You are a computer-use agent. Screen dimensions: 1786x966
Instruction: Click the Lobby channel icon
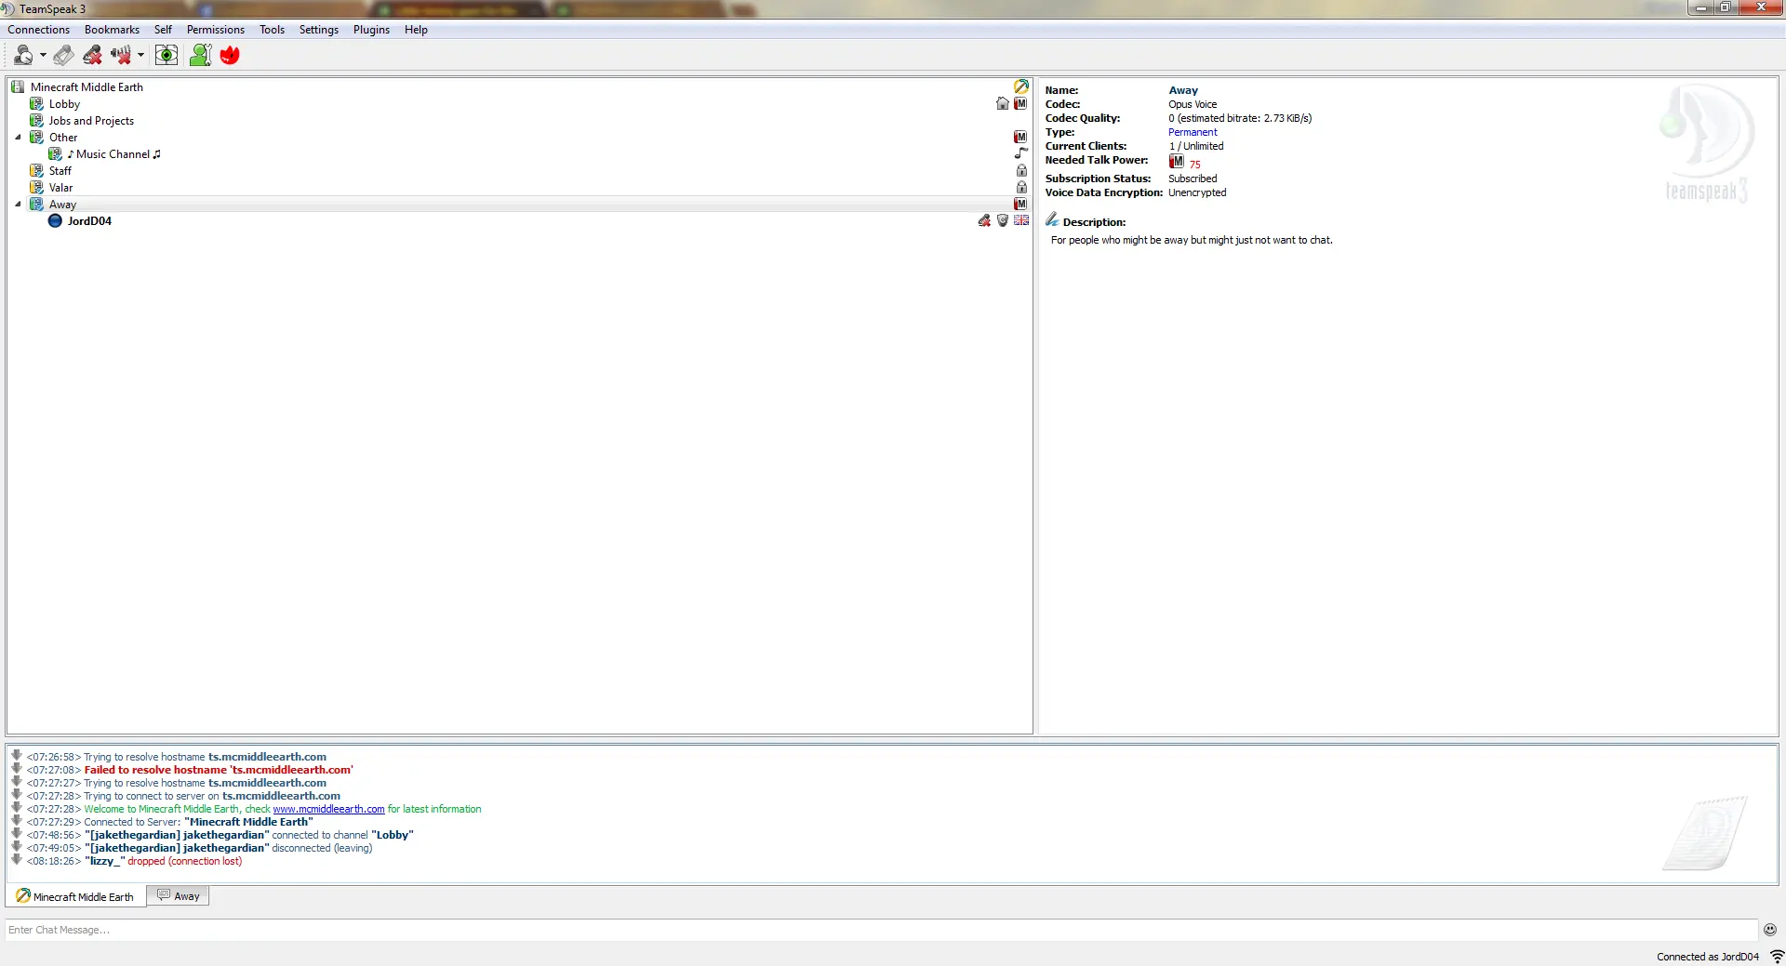click(37, 104)
